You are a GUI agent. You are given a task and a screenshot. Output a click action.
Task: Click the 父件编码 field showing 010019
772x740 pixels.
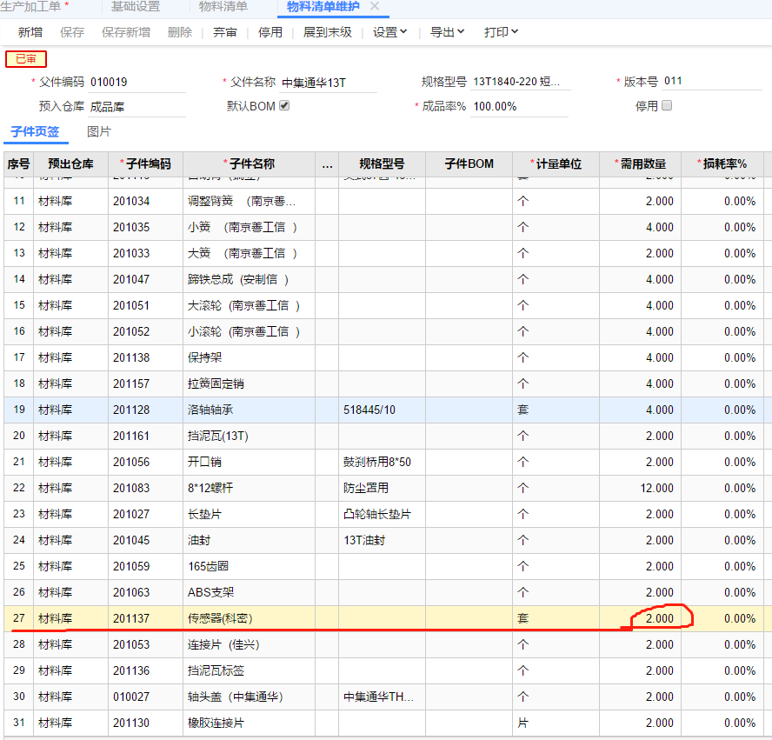(136, 83)
